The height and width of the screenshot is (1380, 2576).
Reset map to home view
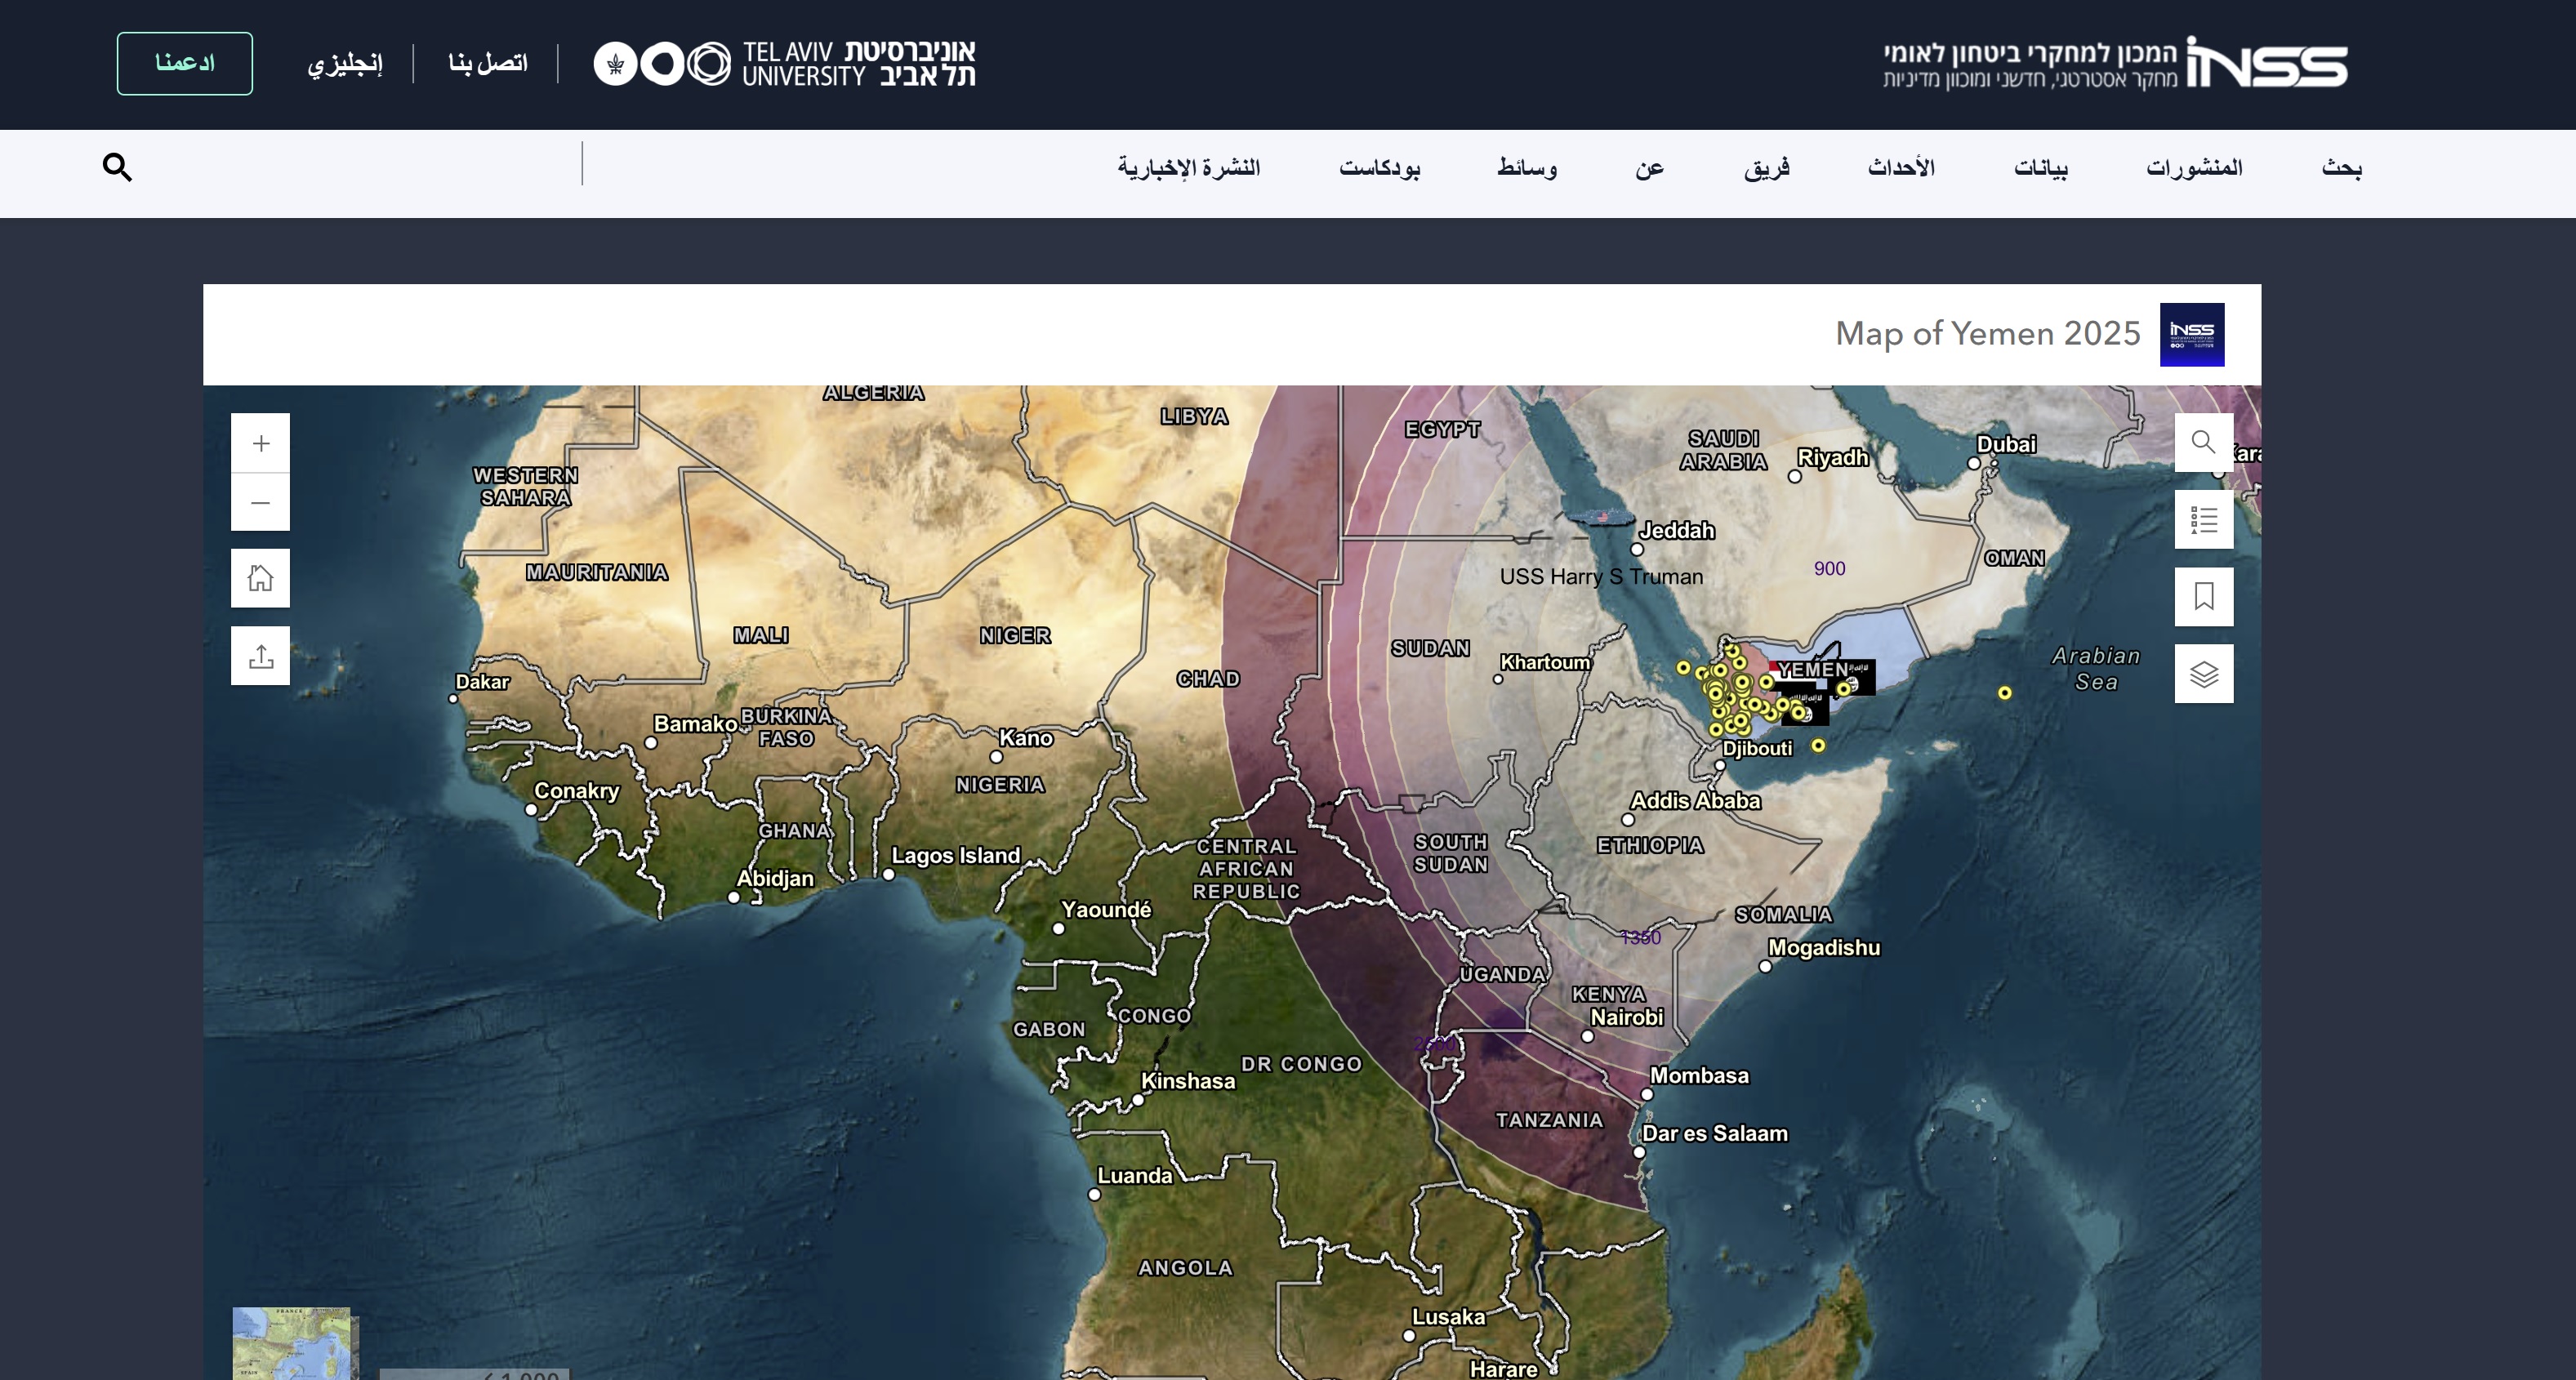click(x=260, y=578)
